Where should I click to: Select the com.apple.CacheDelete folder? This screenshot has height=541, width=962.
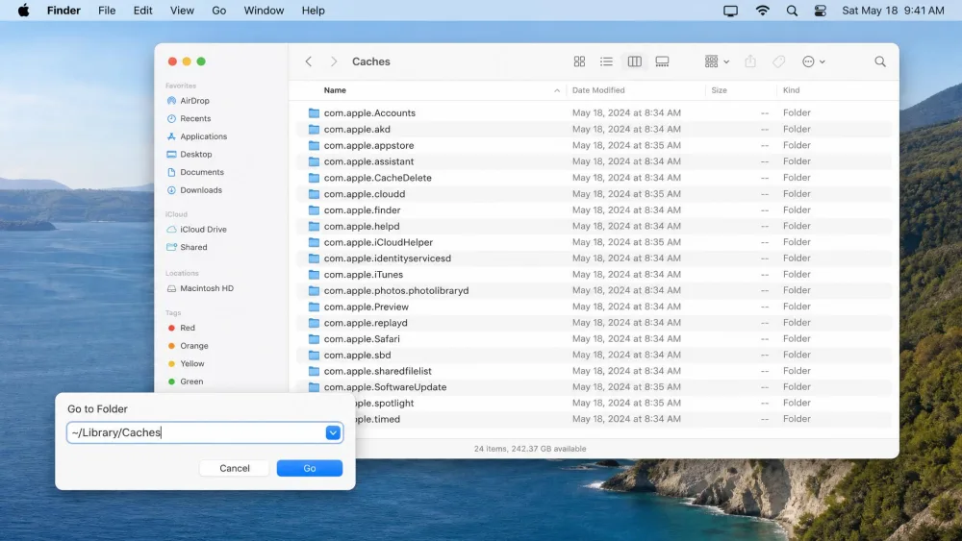pos(594,178)
